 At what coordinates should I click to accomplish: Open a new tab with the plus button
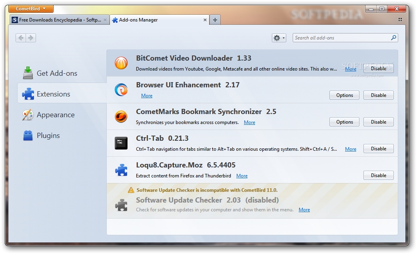click(x=215, y=20)
